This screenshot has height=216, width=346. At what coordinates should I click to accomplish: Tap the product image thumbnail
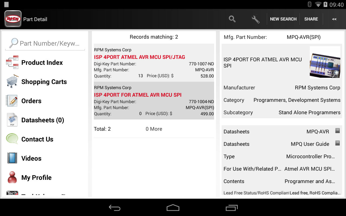[325, 62]
